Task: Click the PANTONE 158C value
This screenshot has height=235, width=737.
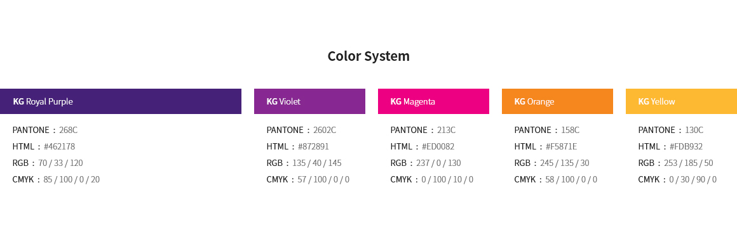Action: tap(570, 130)
